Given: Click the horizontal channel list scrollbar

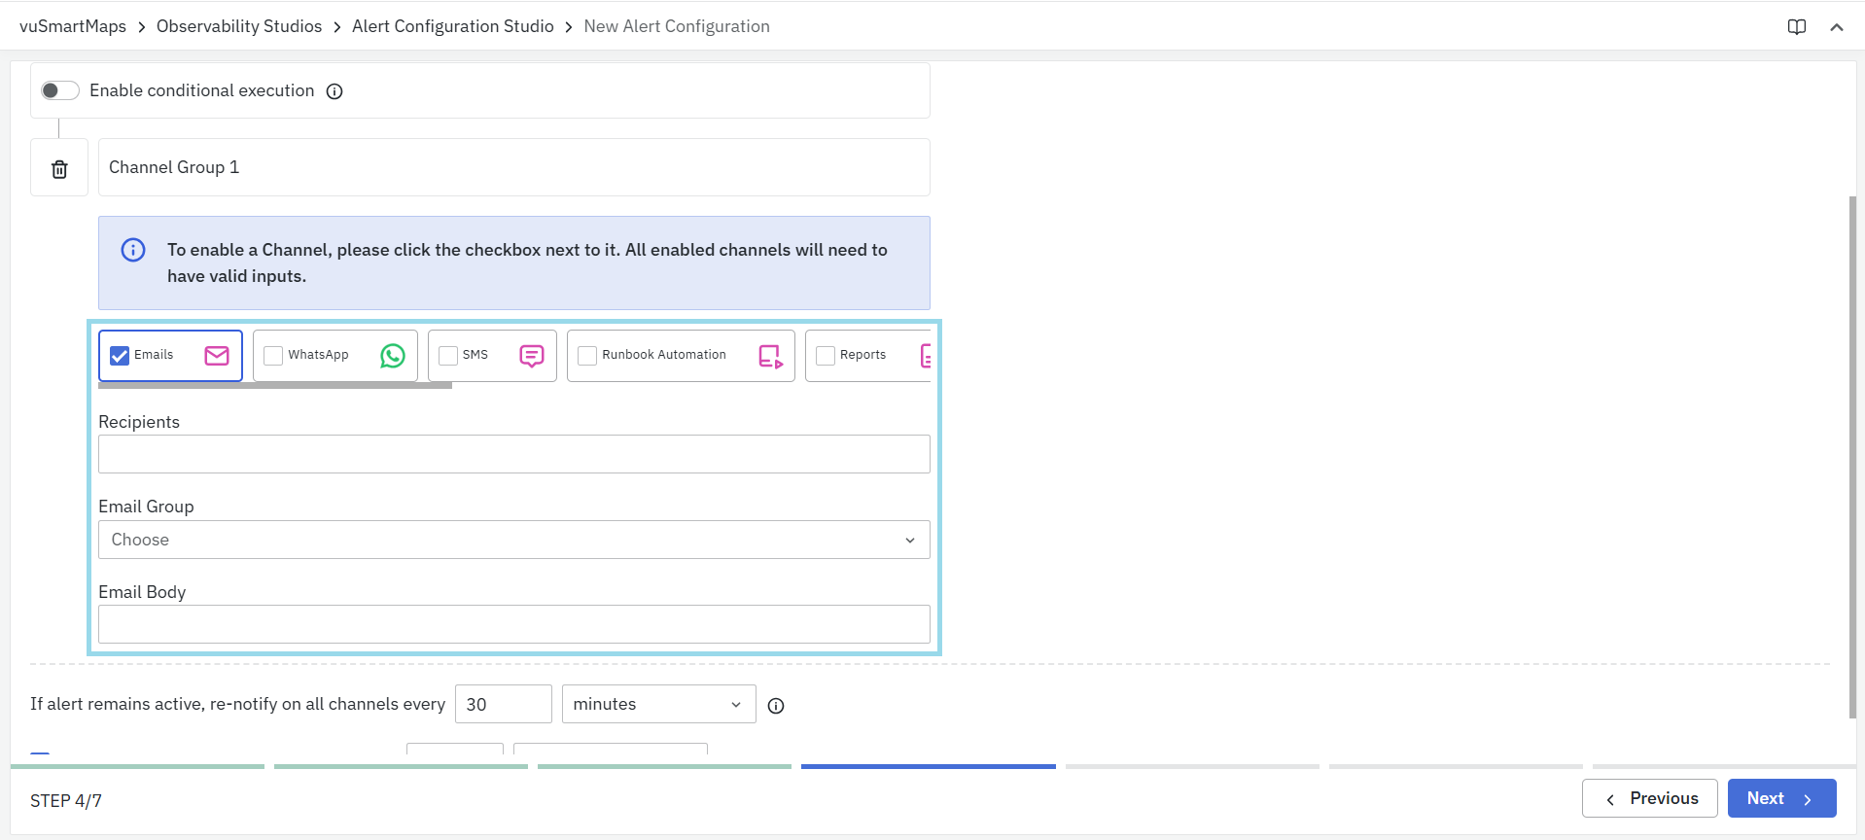Looking at the screenshot, I should [x=275, y=386].
